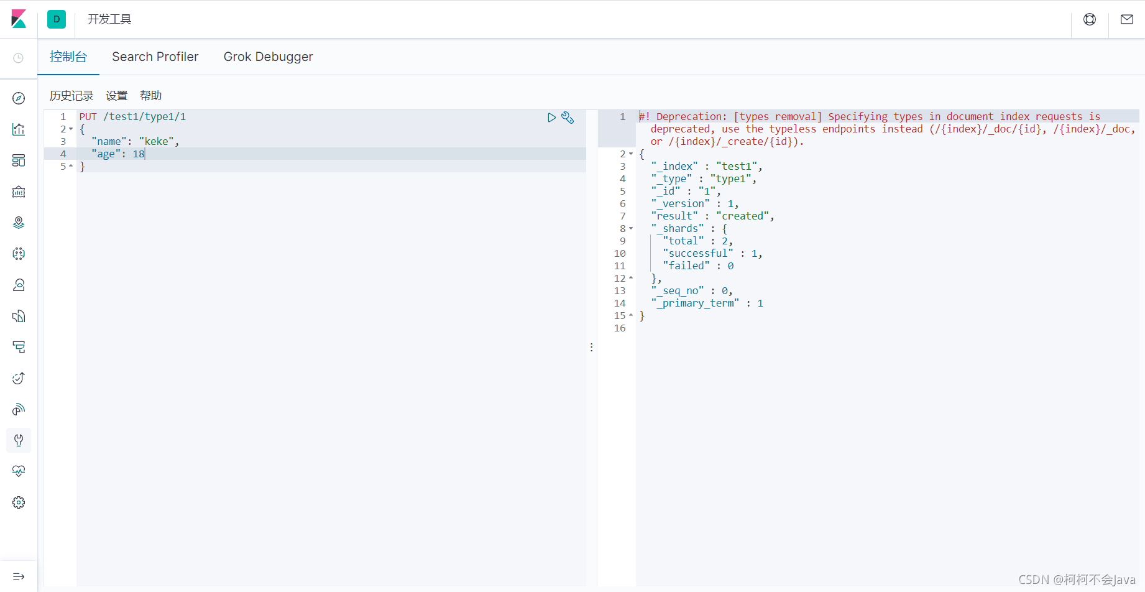Open the newsfeed mail icon
Image resolution: width=1145 pixels, height=592 pixels.
(x=1127, y=19)
